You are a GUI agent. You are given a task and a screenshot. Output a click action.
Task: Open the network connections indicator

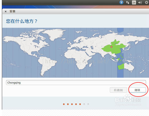point(127,2)
